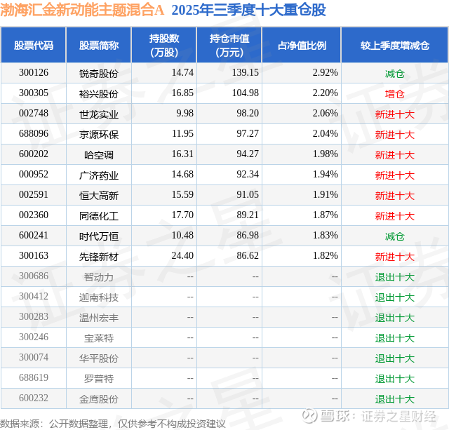Select stock code 300283
The height and width of the screenshot is (430, 449).
click(34, 316)
